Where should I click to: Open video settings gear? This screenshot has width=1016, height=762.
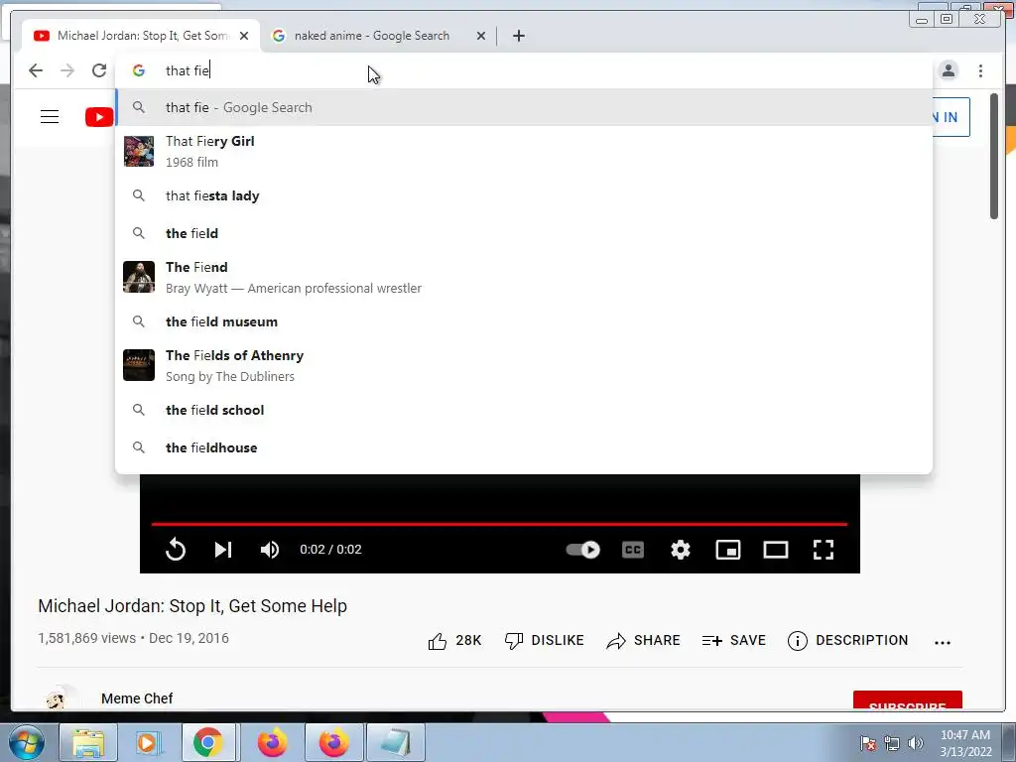681,550
